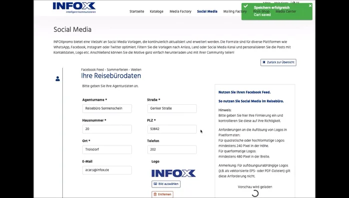Click the checkmark icon in green notification
The height and width of the screenshot is (198, 349).
tap(246, 6)
